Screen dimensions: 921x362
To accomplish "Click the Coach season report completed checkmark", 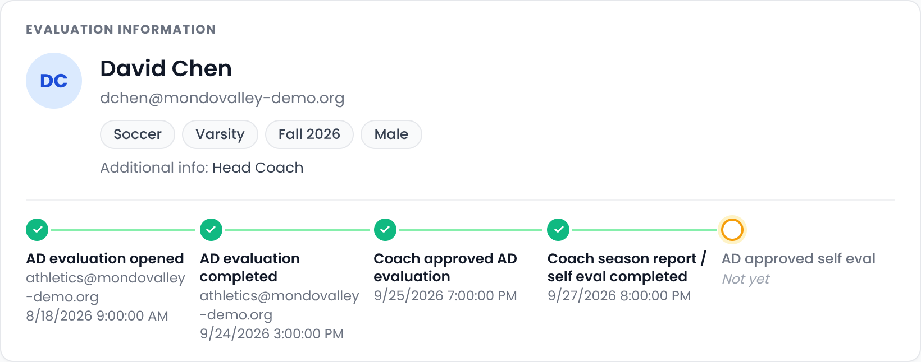I will pyautogui.click(x=559, y=230).
